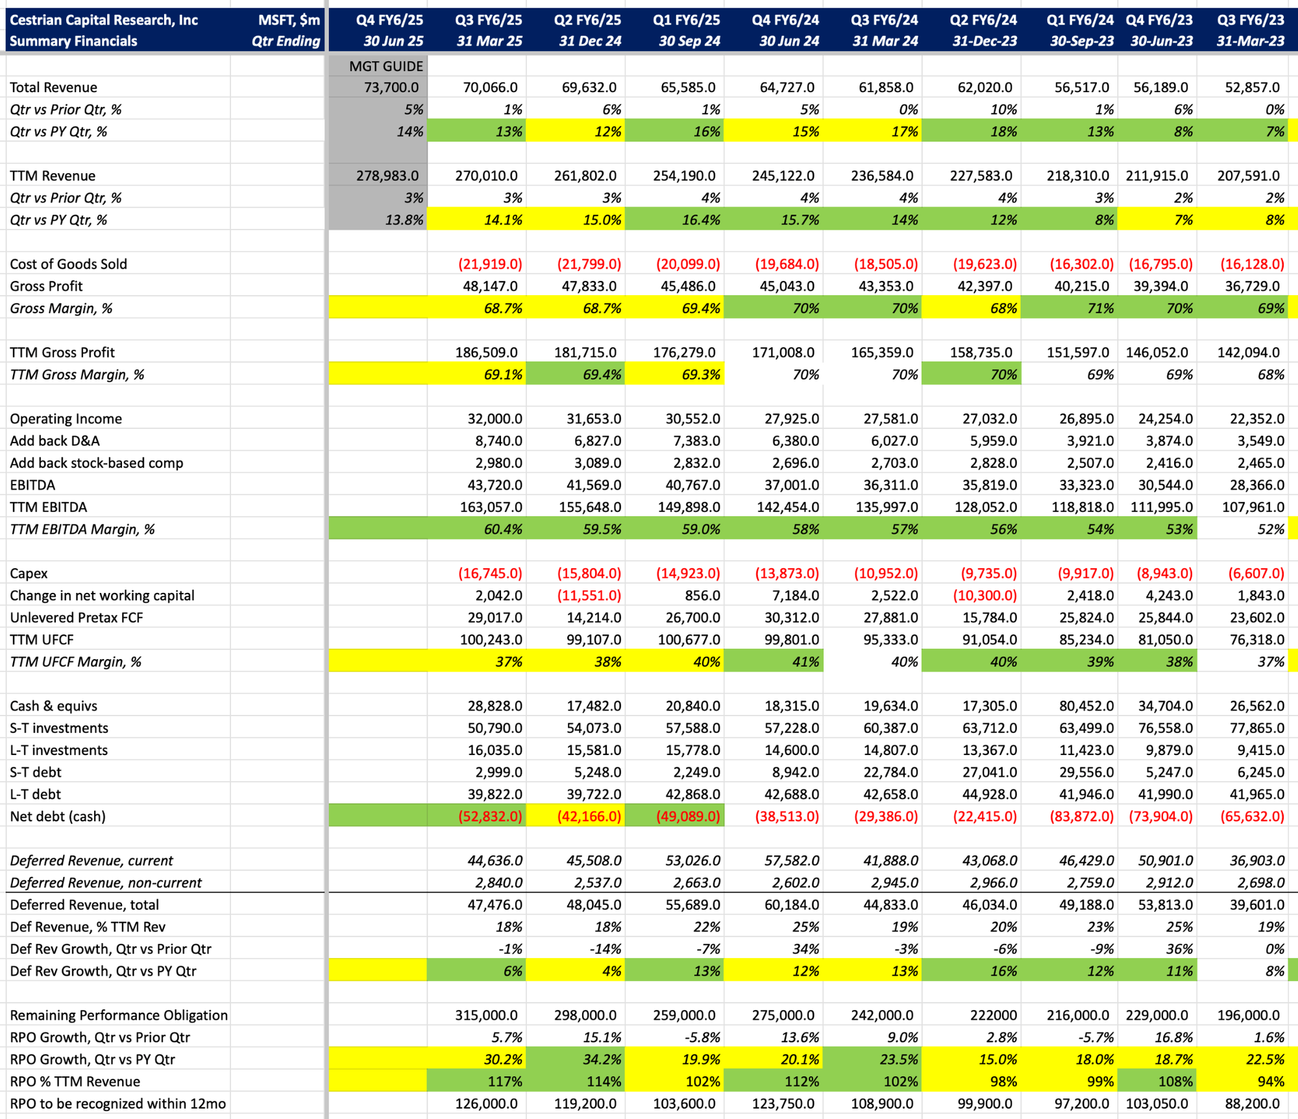Select the Total Revenue row label
Image resolution: width=1298 pixels, height=1119 pixels.
[x=53, y=87]
